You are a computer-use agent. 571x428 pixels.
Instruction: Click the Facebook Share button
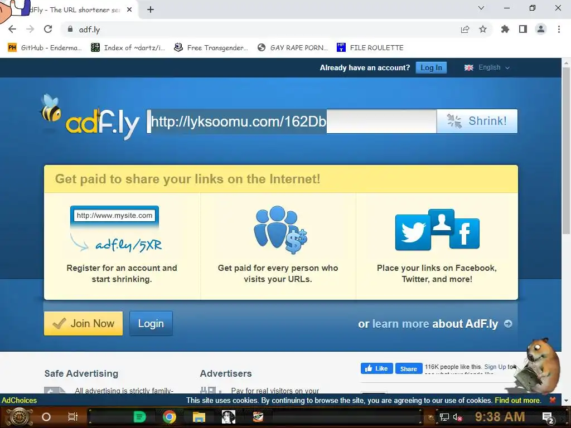(x=409, y=369)
